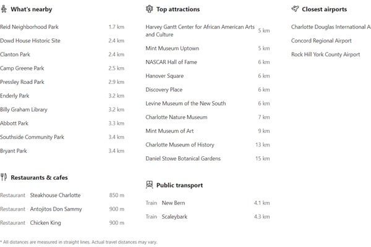Click Steakhouse Charlotte restaurant

[55, 195]
